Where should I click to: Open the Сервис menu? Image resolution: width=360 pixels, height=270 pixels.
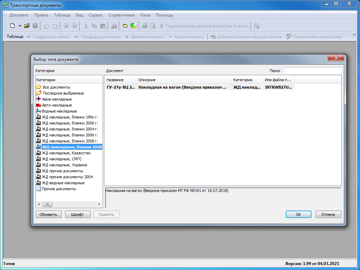[96, 15]
